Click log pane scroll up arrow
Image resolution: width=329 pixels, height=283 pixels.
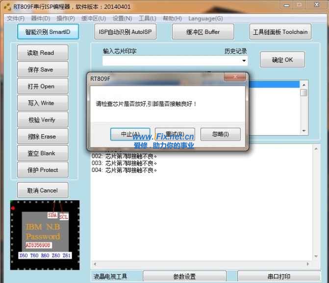click(316, 149)
